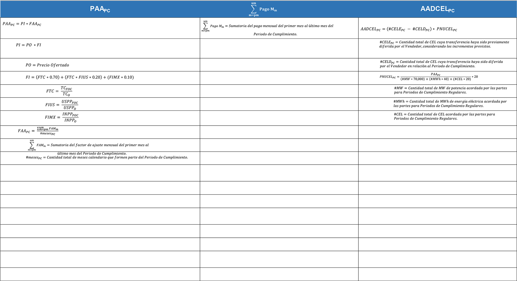Select the PO = Precio Ofertado cell
The height and width of the screenshot is (281, 517).
(47, 65)
